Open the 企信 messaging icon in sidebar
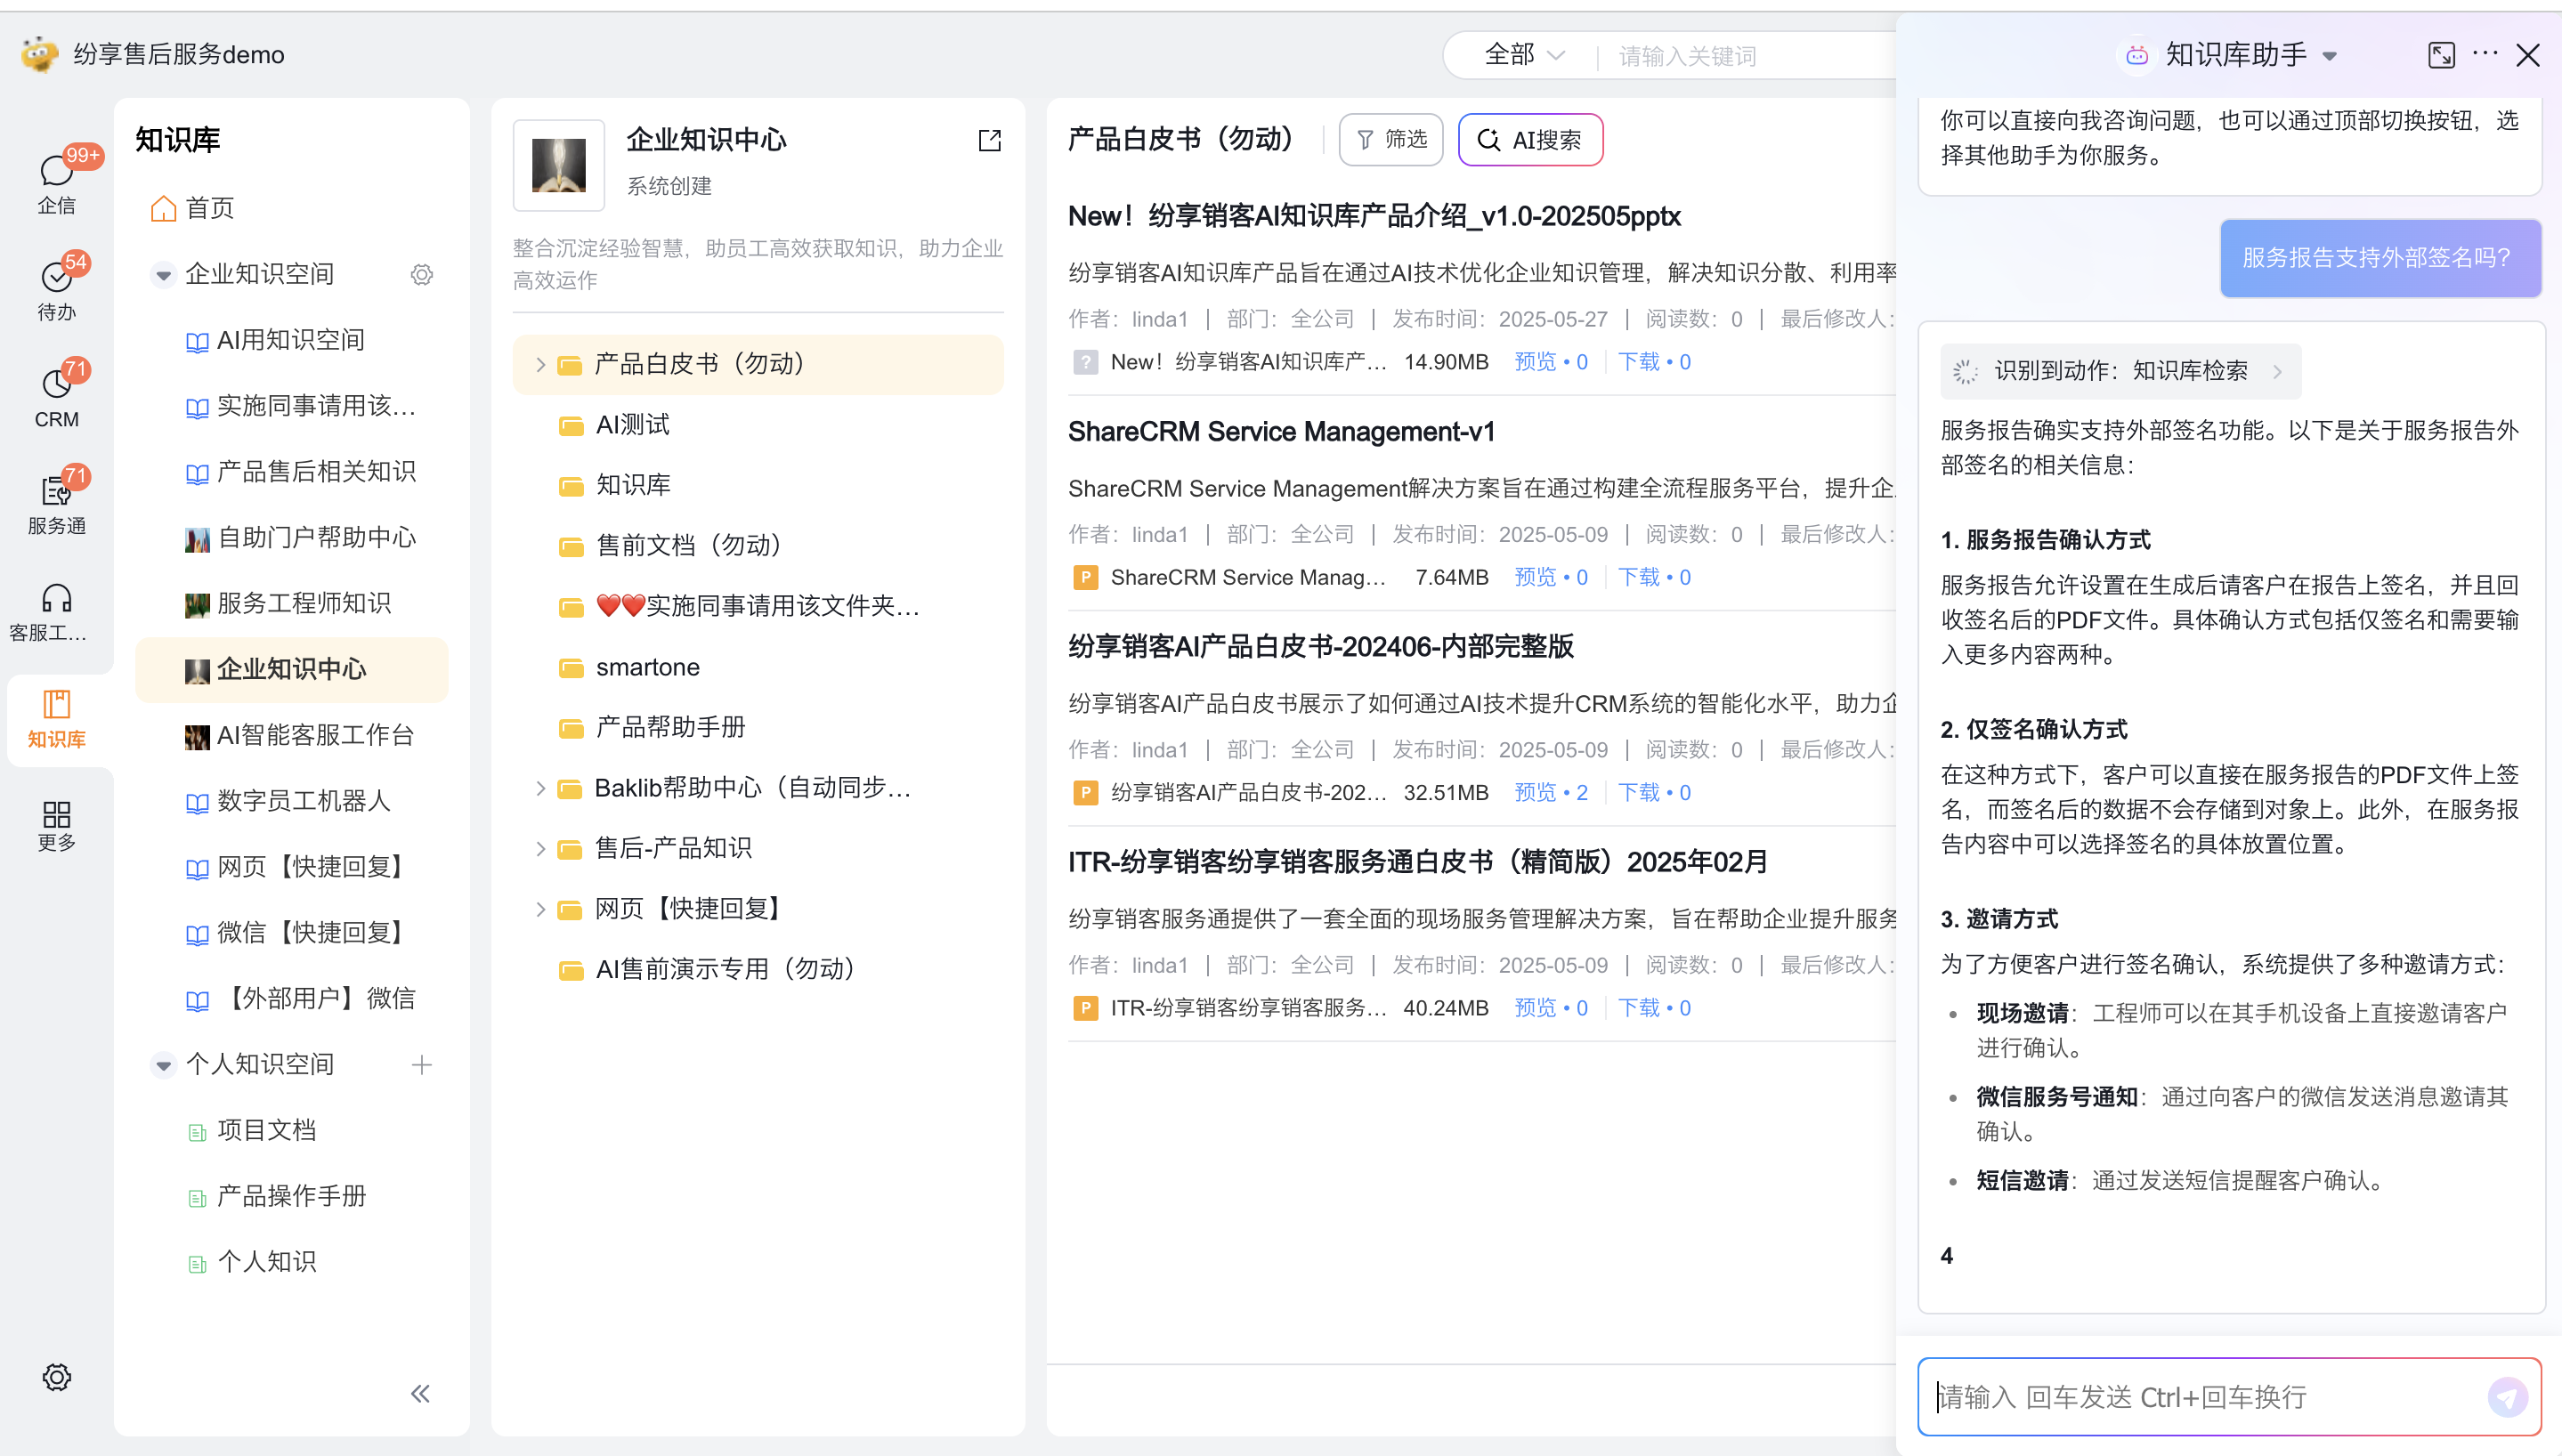The image size is (2562, 1456). (56, 172)
